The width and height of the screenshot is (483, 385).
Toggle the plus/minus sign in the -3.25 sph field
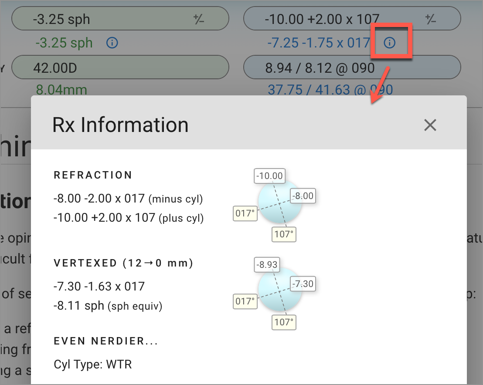click(199, 19)
